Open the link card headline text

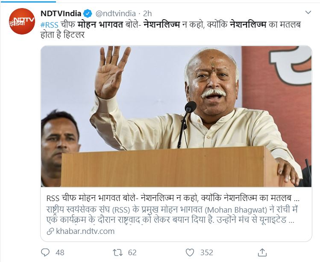[173, 198]
